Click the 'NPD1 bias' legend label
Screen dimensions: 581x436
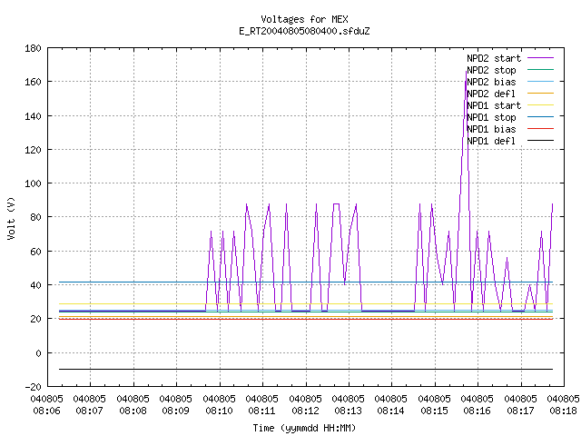coord(491,129)
